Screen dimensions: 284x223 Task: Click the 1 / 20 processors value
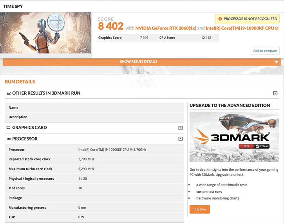point(83,179)
